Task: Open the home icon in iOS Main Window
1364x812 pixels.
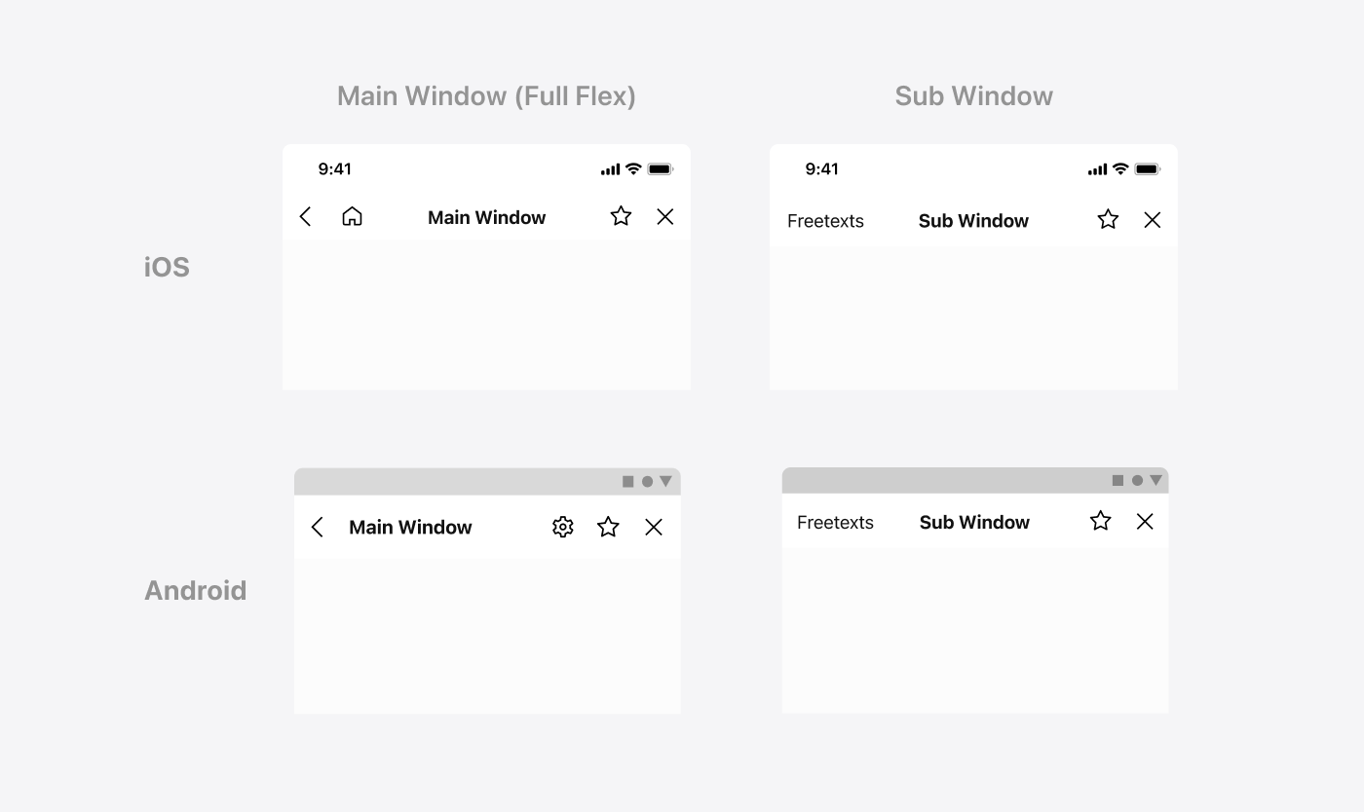Action: tap(352, 216)
